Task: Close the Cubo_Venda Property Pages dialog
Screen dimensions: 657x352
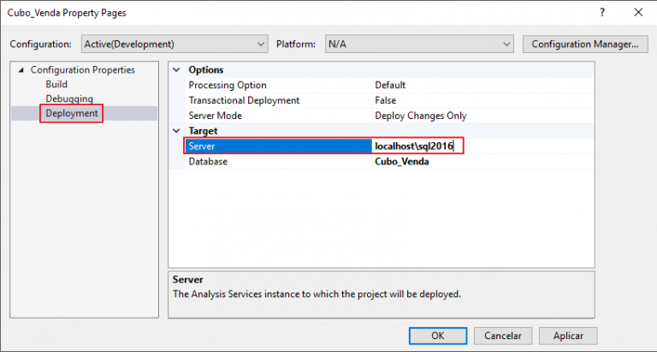Action: point(637,13)
